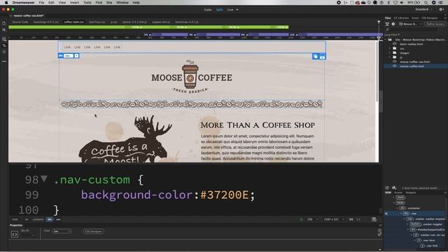Expand the js folder in Files panel
This screenshot has width=448, height=252.
(x=389, y=57)
